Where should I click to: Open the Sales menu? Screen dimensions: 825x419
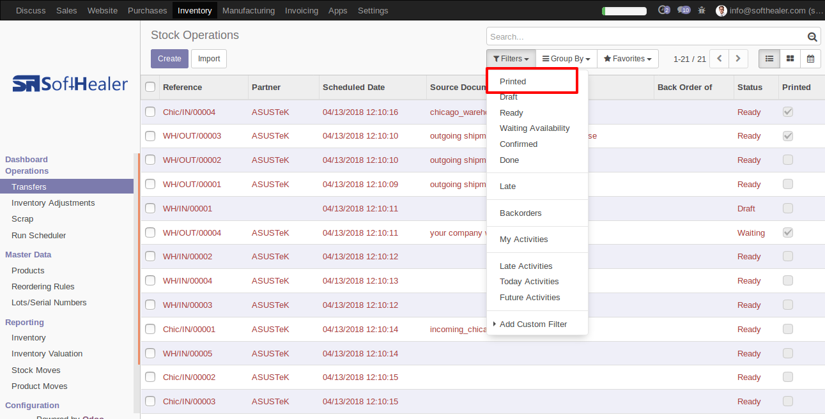click(66, 10)
